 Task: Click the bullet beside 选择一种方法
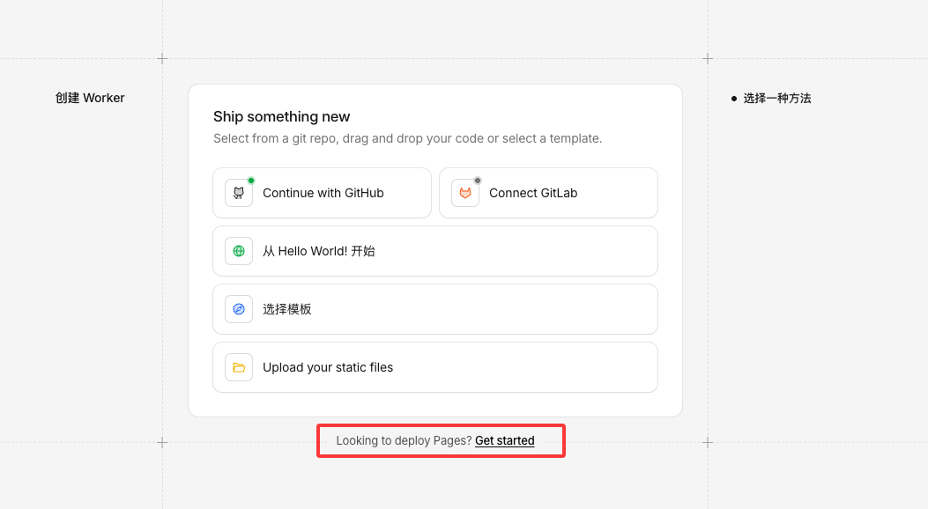click(734, 99)
